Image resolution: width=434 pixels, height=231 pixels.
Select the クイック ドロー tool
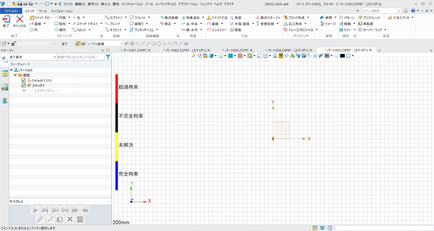[x=41, y=18]
